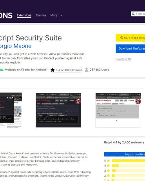
Task: Click the Download Firefox button
Action: pos(130,48)
